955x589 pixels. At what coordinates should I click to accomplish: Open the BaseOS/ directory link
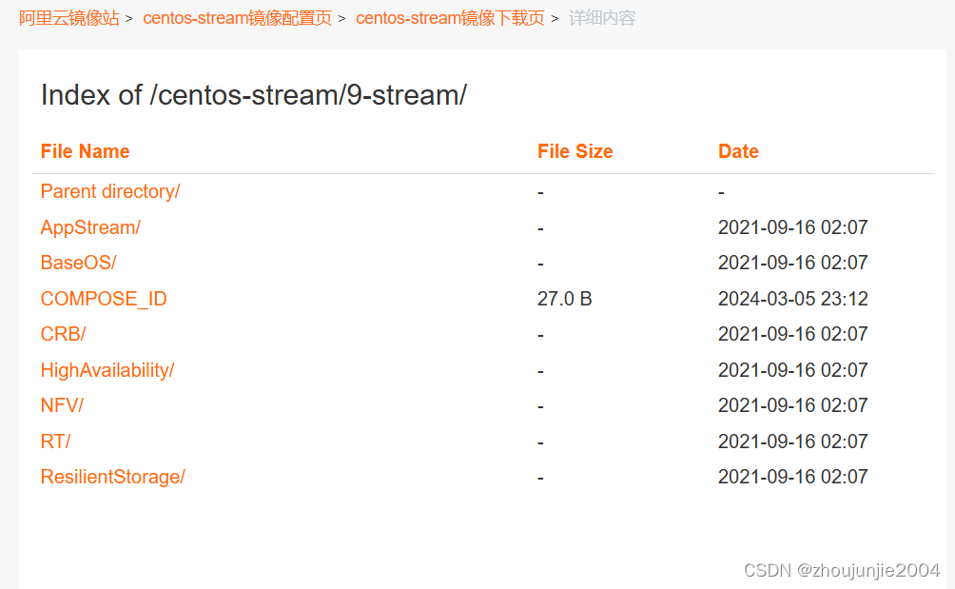click(78, 263)
